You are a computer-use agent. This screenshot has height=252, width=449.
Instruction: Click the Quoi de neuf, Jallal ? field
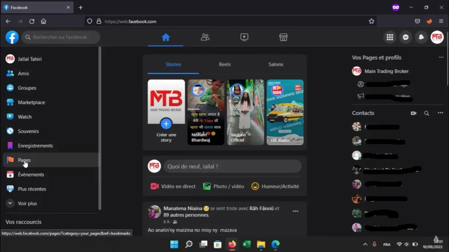coord(232,166)
